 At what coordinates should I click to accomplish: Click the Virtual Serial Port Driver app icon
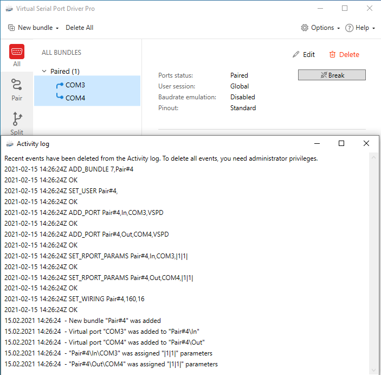point(9,9)
